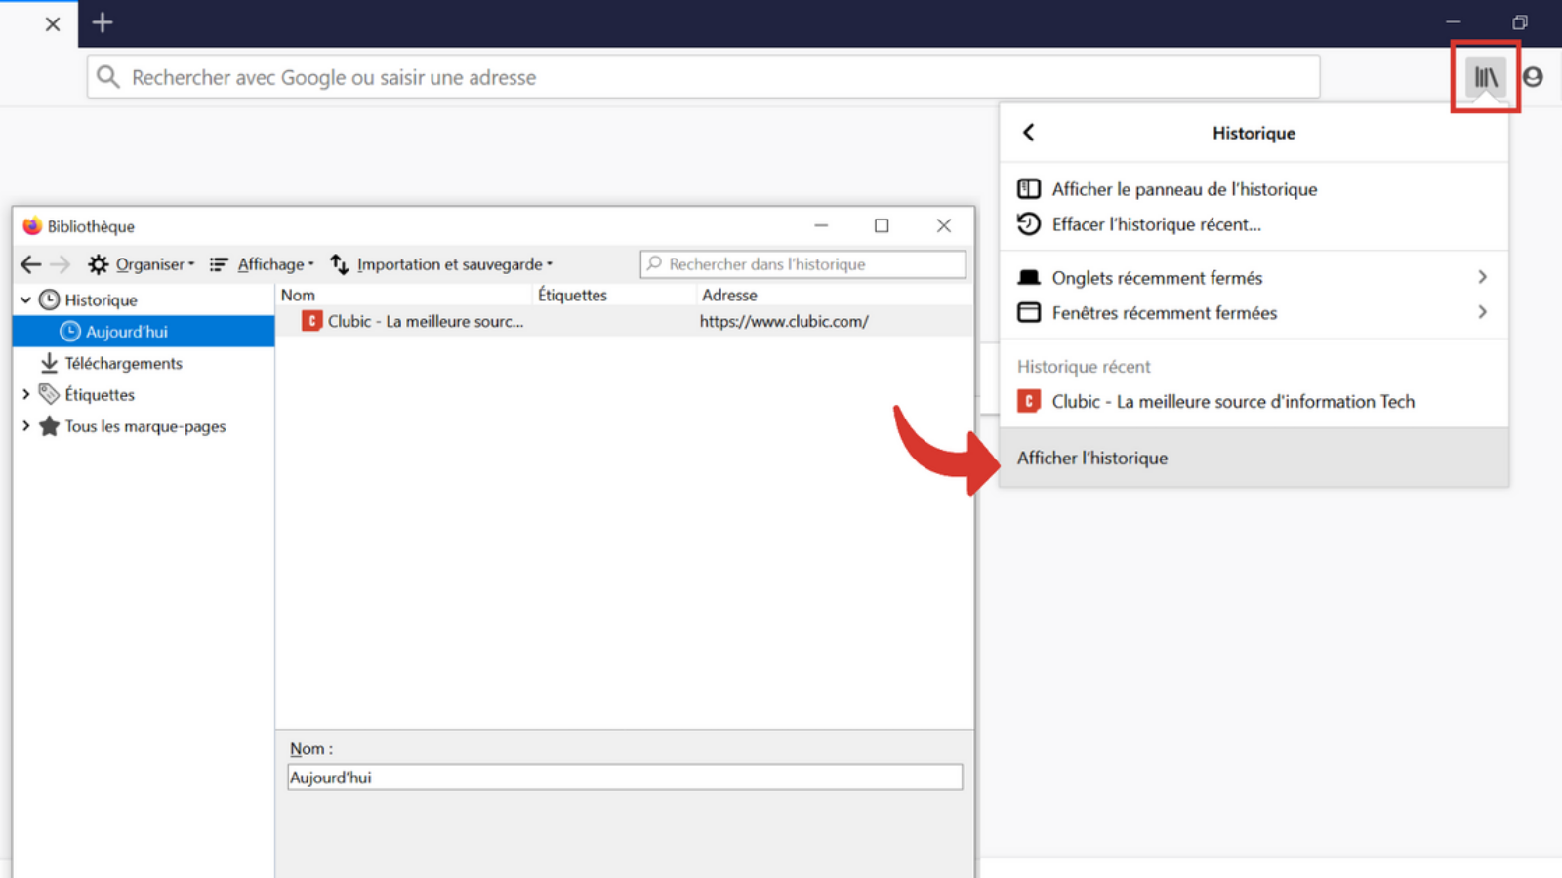The image size is (1562, 878).
Task: Select the Téléchargements download icon in the sidebar
Action: 49,362
